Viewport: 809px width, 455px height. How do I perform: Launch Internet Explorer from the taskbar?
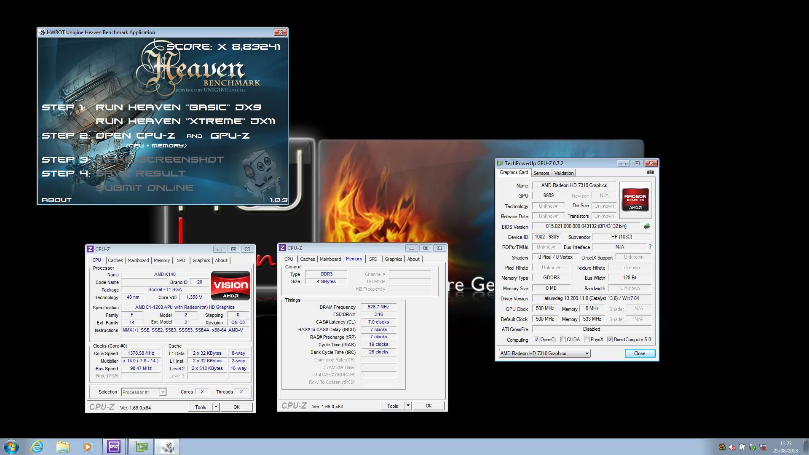(37, 447)
